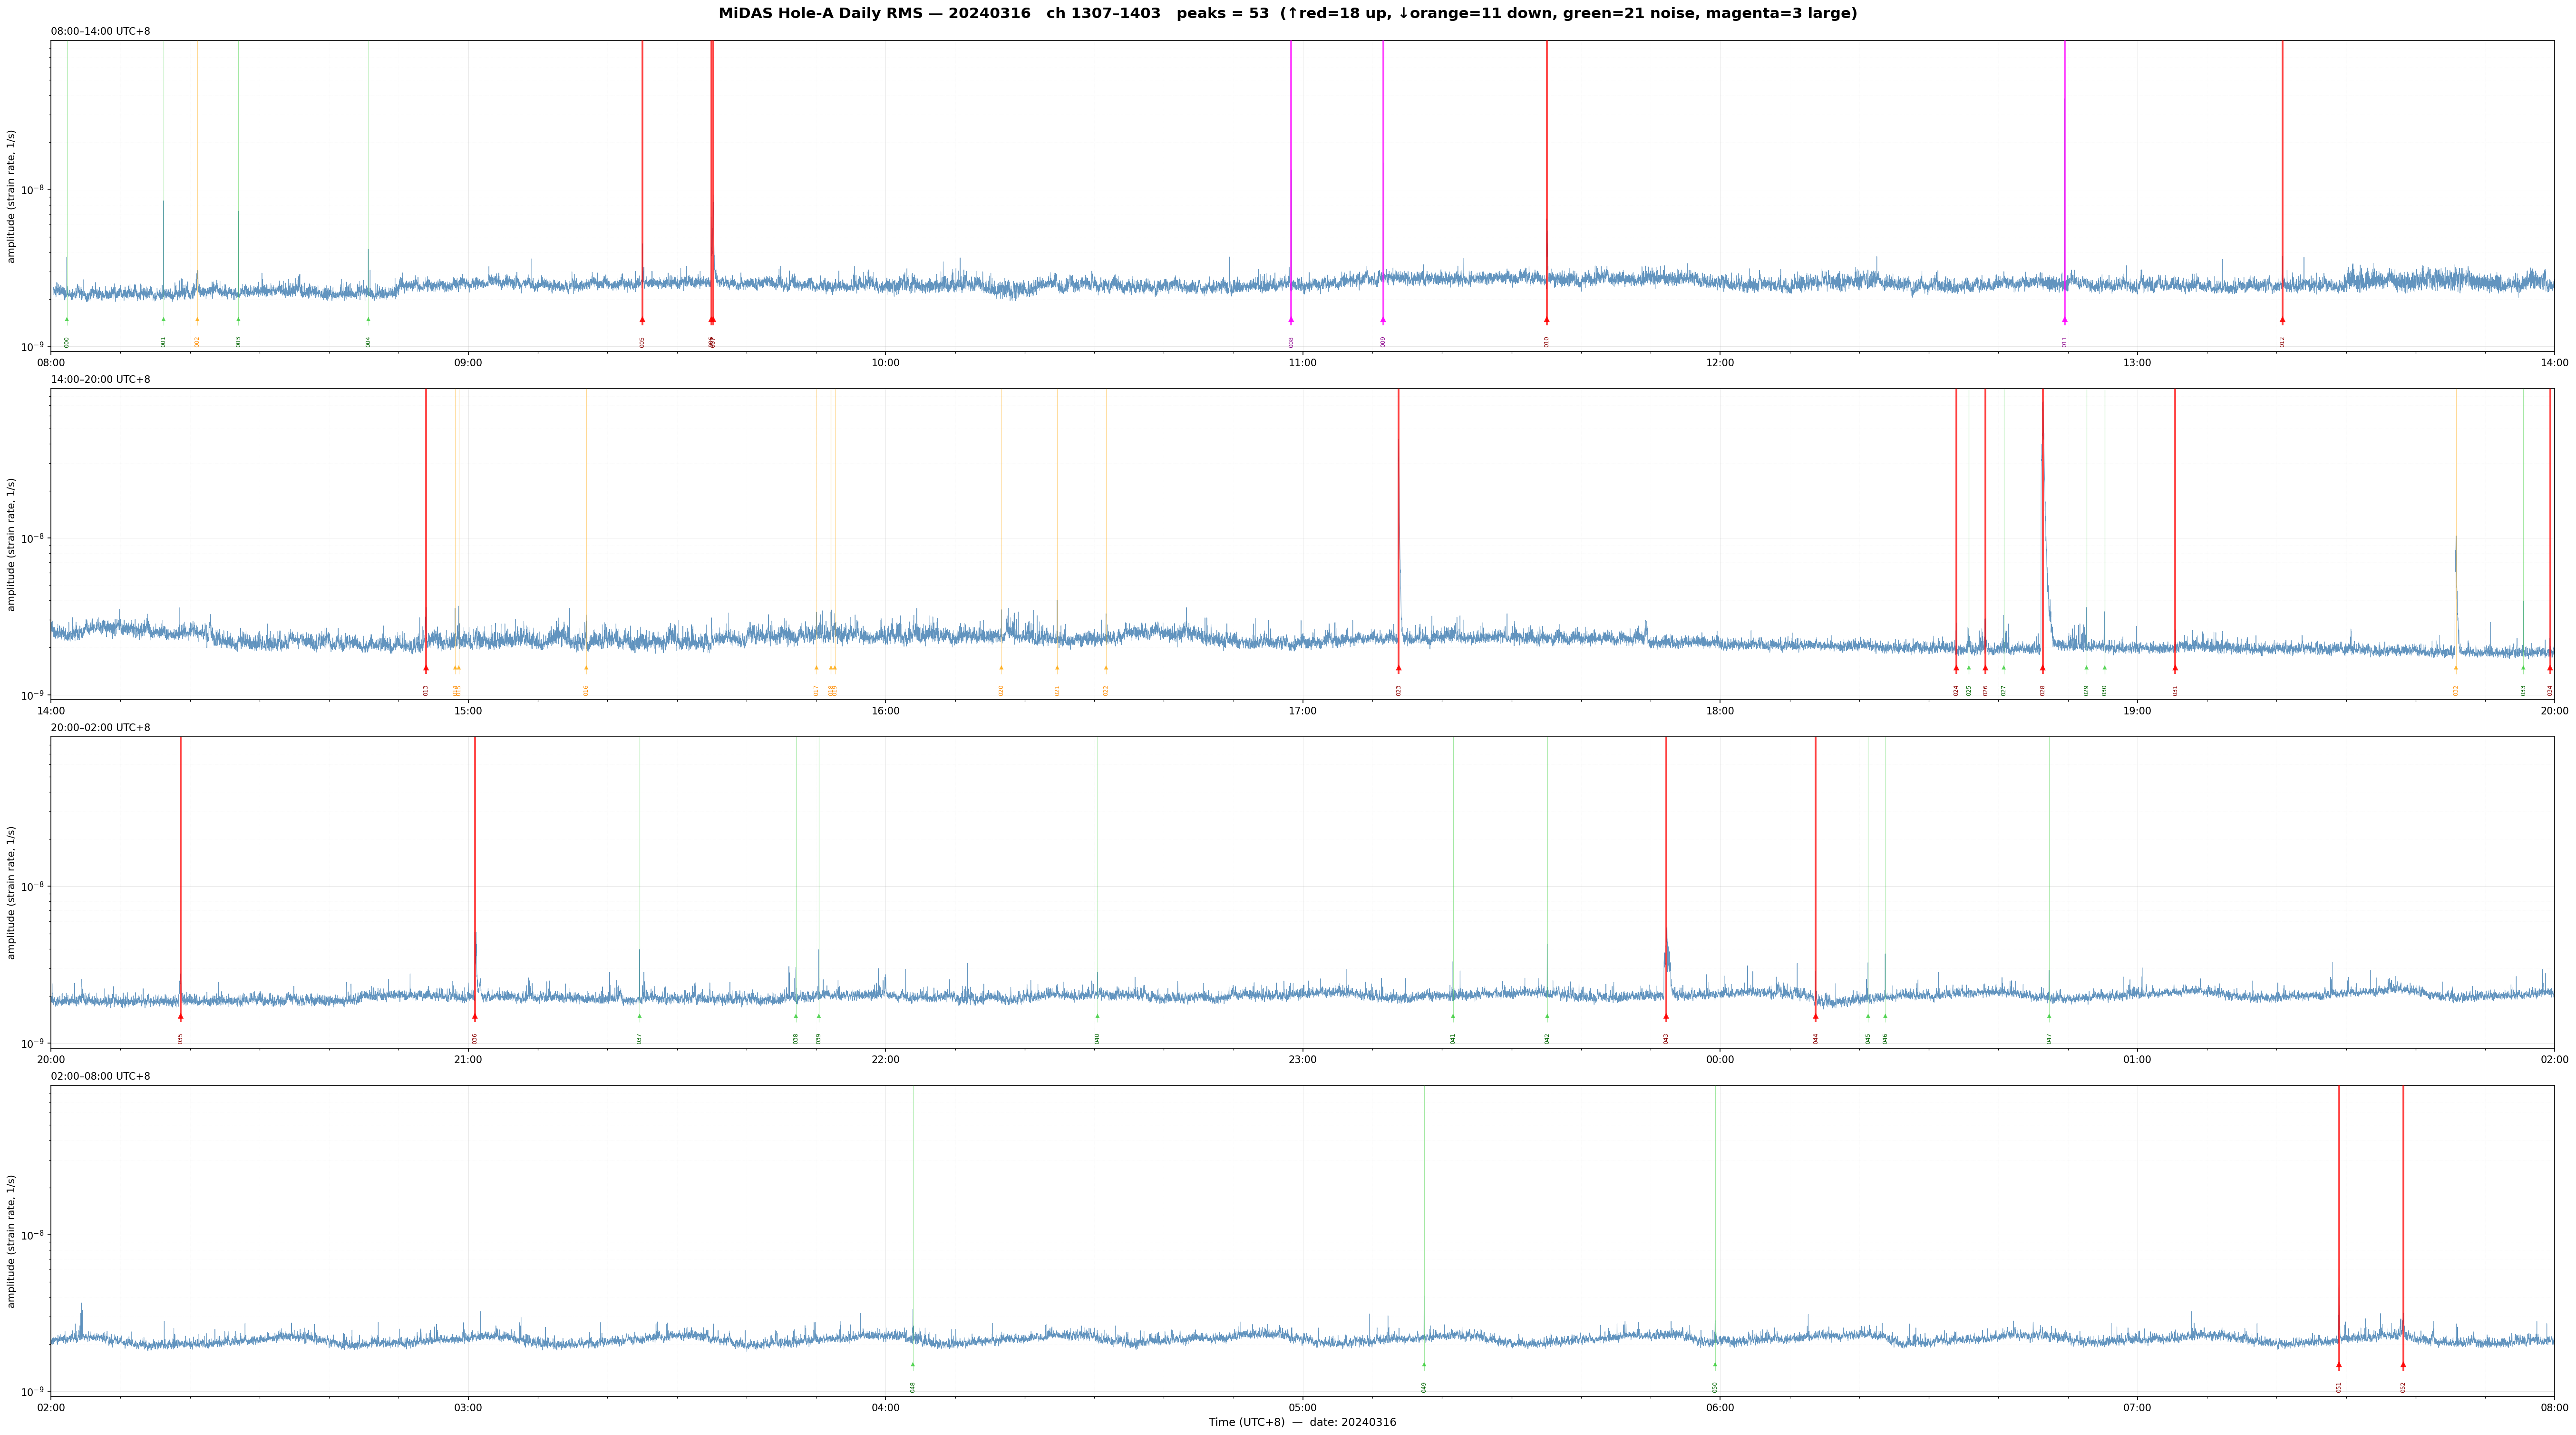Image resolution: width=2576 pixels, height=1435 pixels.
Task: Click the green peak number label 040
Action: [x=1097, y=1039]
